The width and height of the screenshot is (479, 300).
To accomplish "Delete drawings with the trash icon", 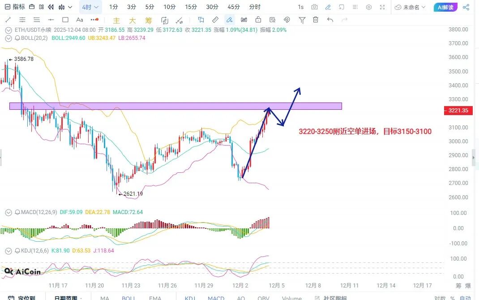I will [x=316, y=20].
